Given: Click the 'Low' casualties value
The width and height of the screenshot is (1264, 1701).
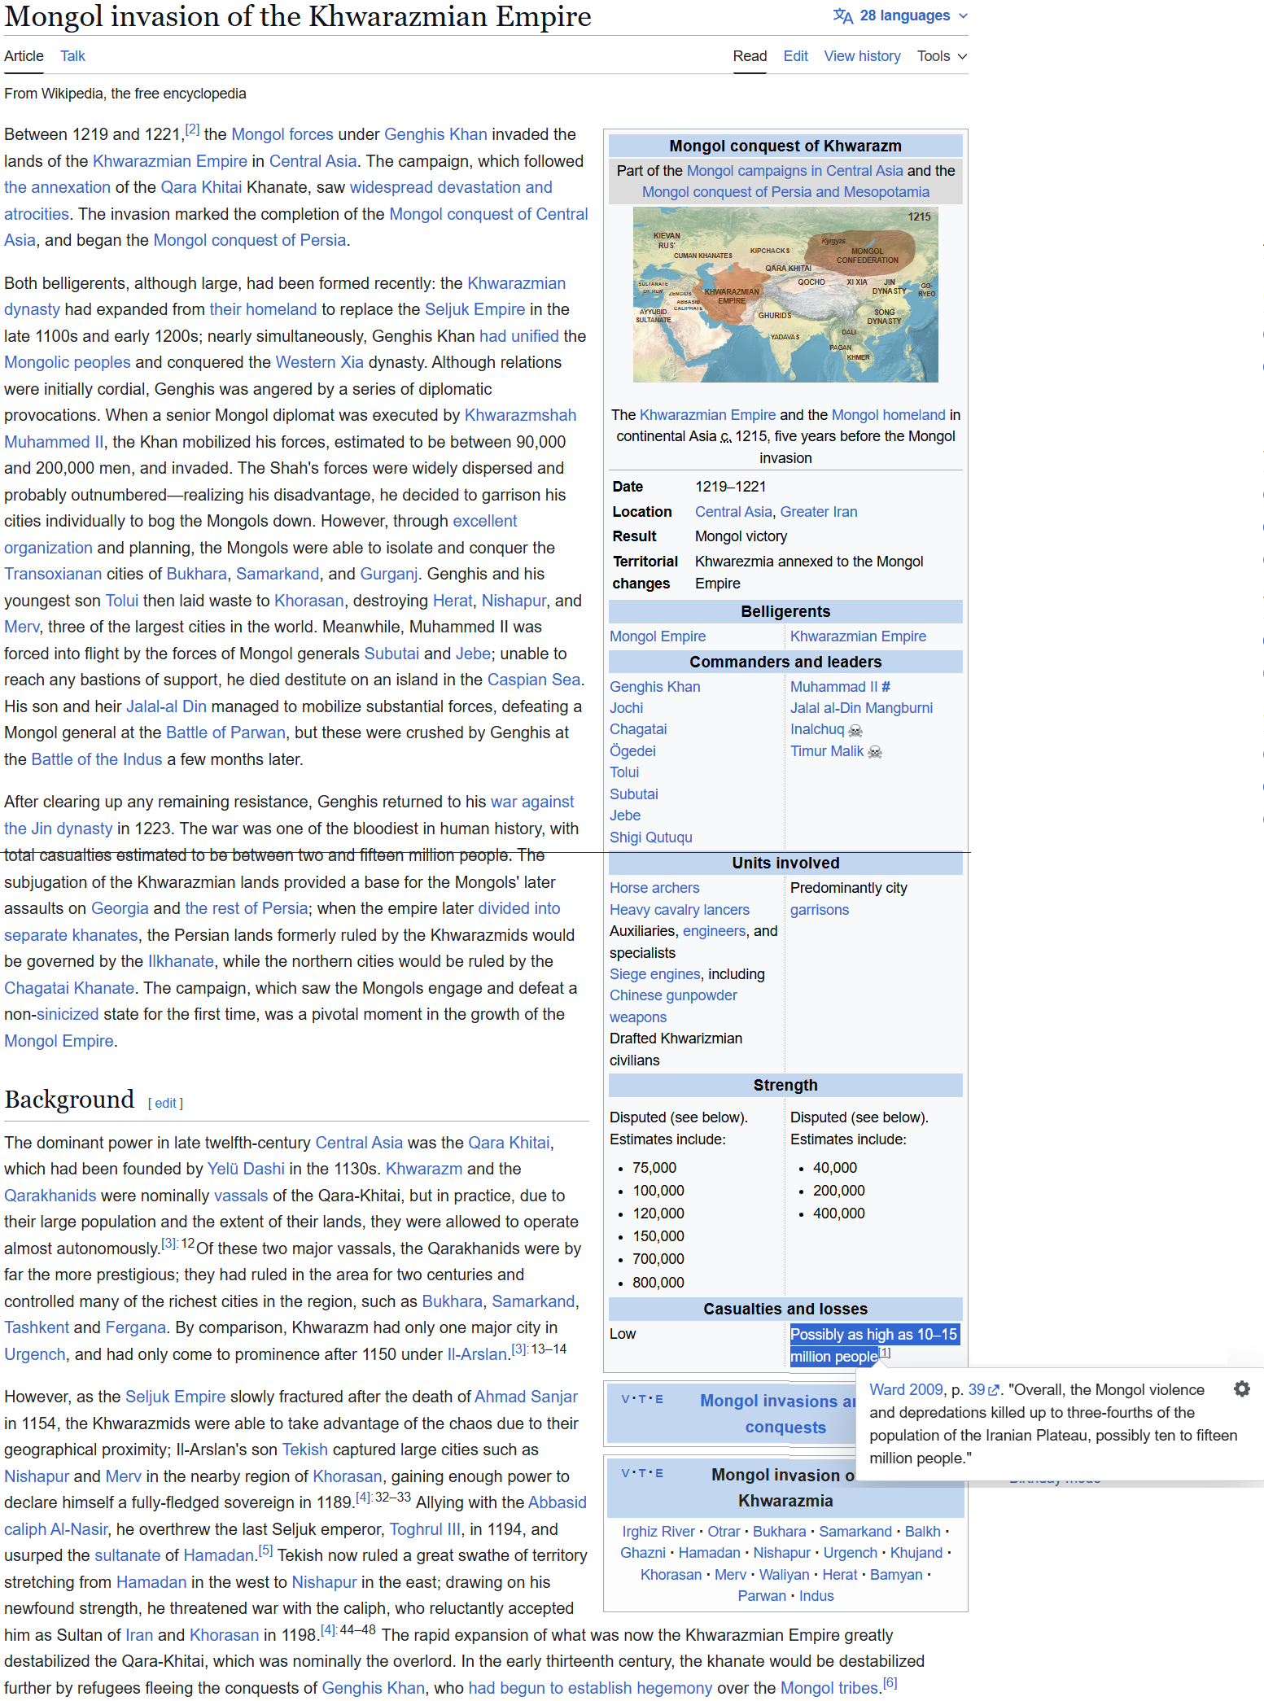Looking at the screenshot, I should pos(623,1334).
